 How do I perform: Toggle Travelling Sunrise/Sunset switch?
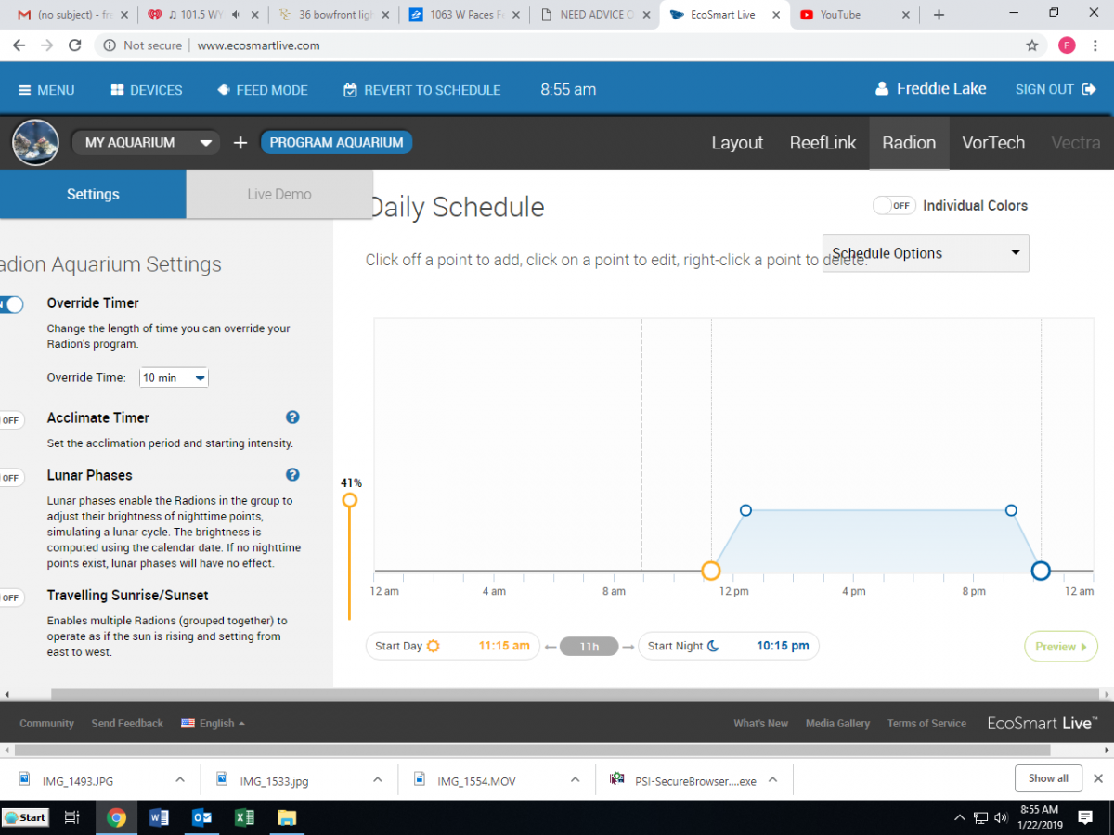(x=12, y=597)
